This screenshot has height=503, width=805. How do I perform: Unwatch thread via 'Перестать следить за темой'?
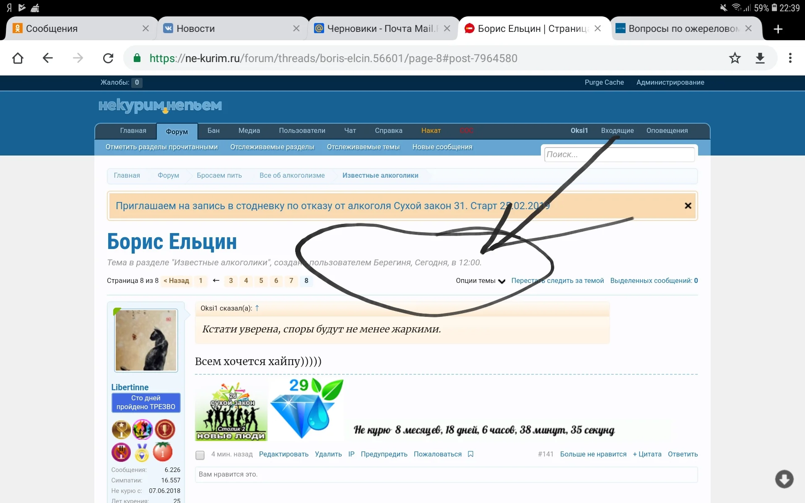pyautogui.click(x=557, y=281)
